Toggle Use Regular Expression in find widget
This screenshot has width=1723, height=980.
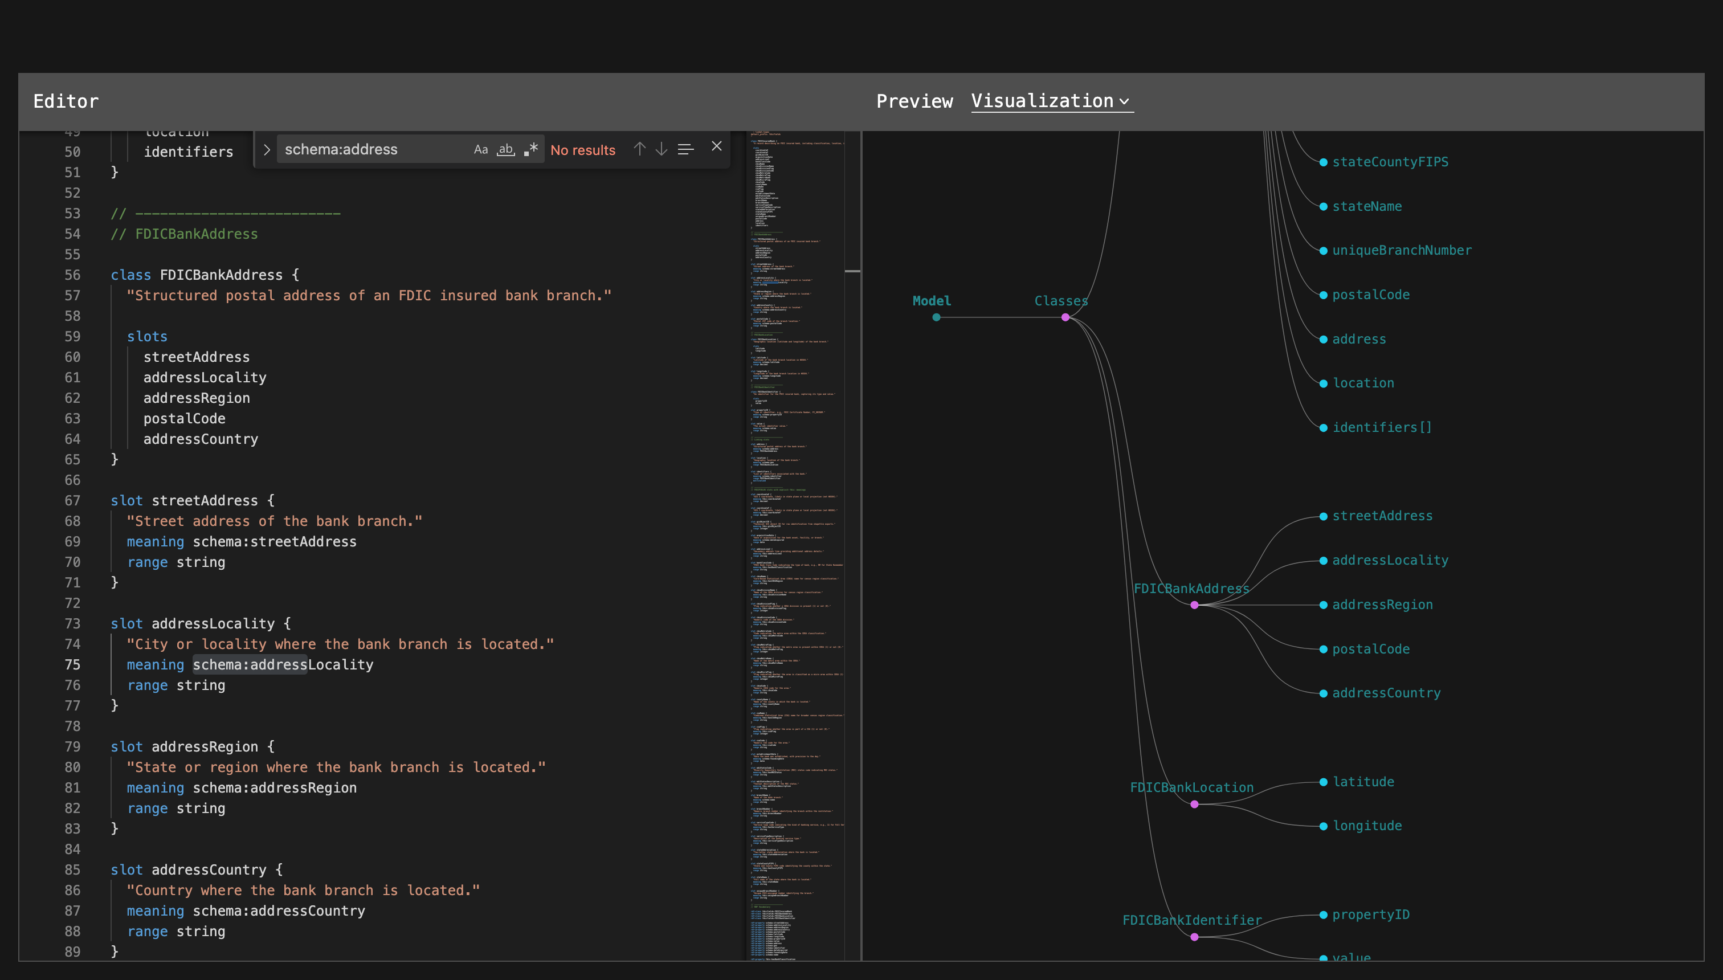530,149
